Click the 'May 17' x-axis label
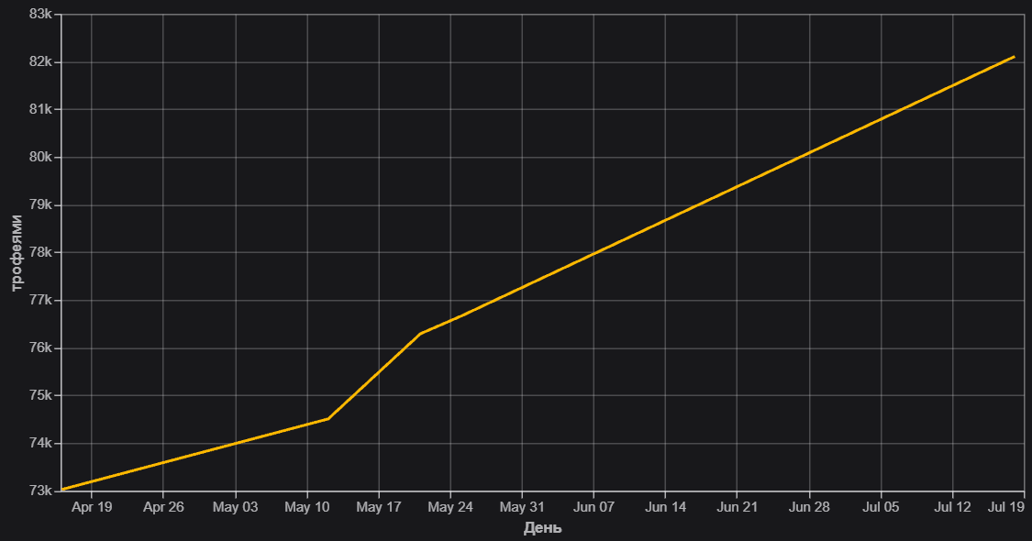The width and height of the screenshot is (1032, 541). tap(379, 507)
